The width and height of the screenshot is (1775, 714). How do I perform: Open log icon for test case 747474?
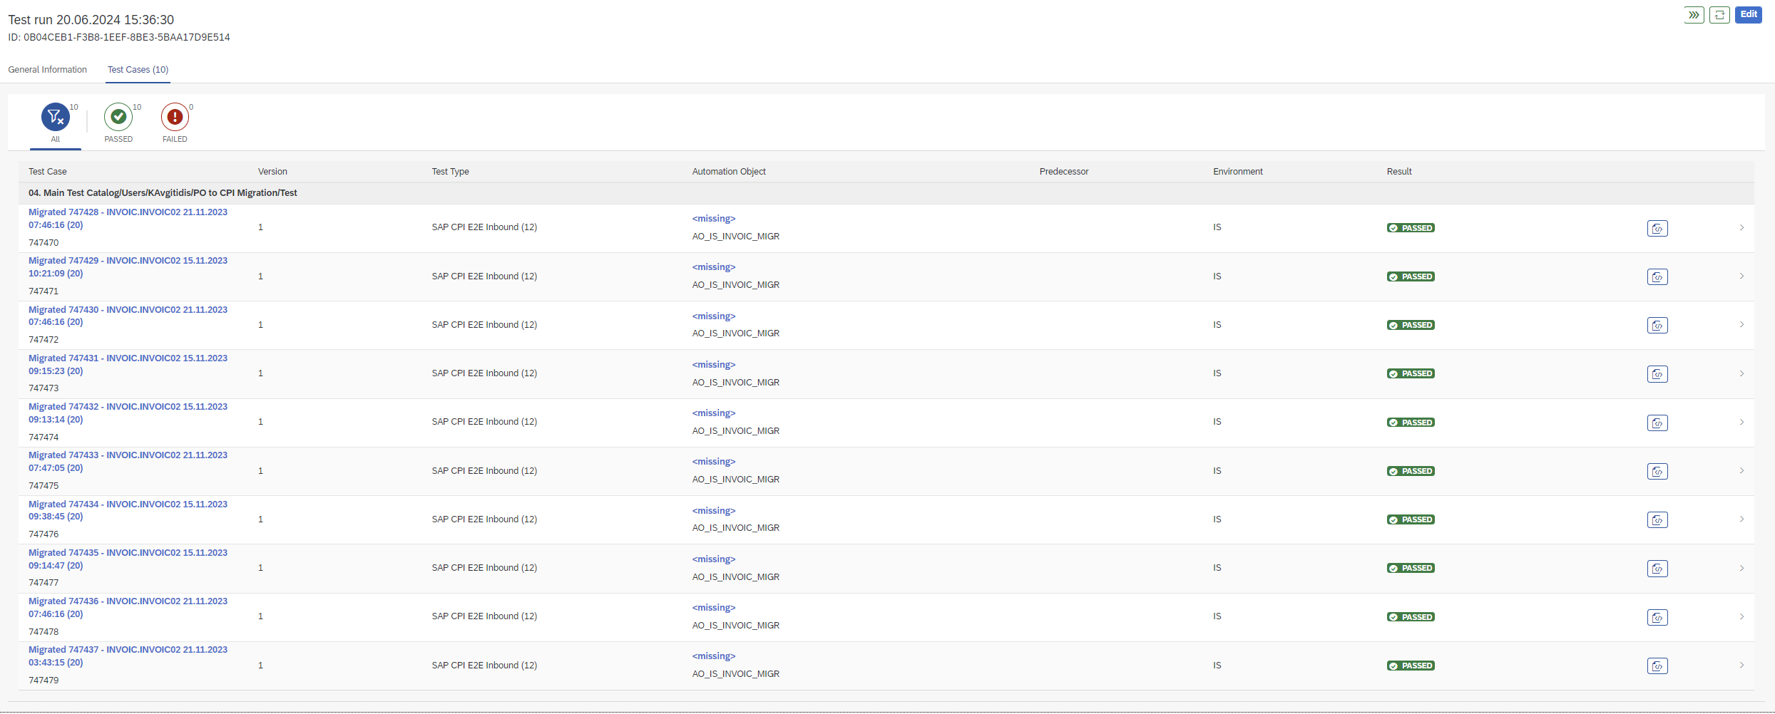coord(1657,423)
